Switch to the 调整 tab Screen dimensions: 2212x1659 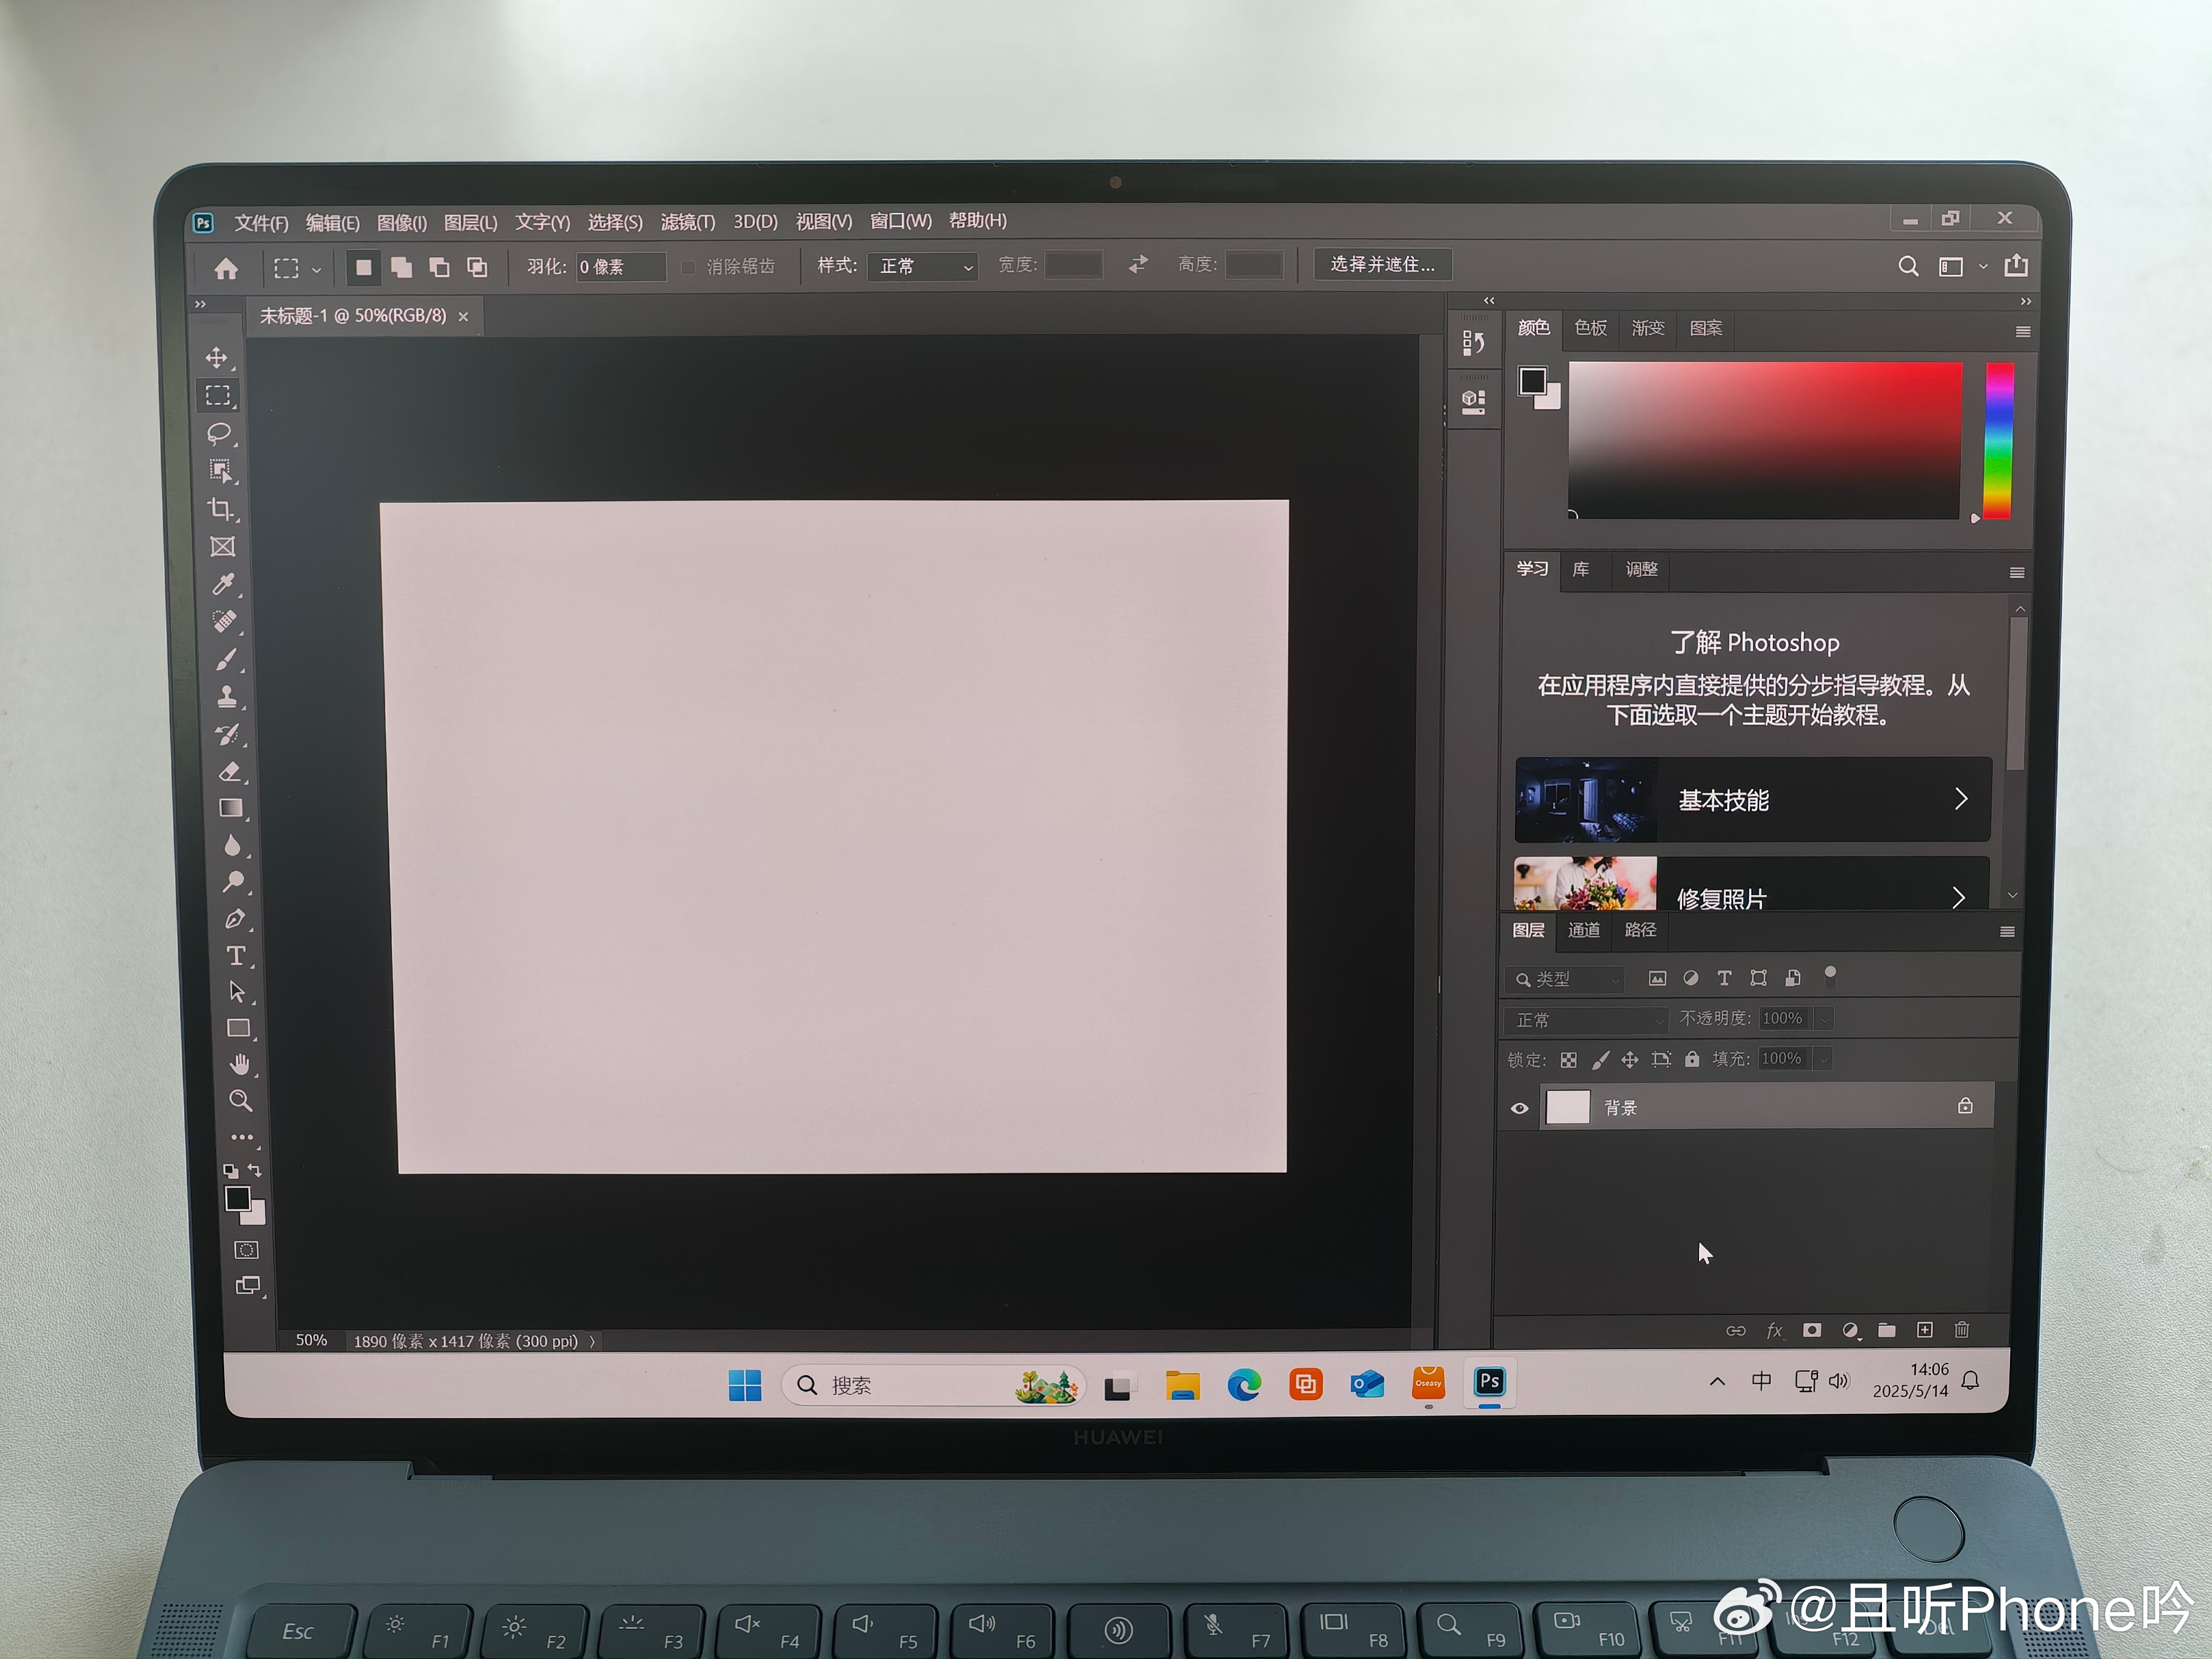click(1641, 569)
